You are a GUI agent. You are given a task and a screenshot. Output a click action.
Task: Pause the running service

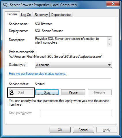tap(73, 92)
